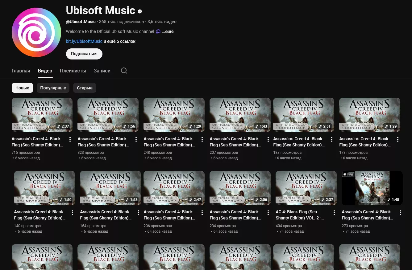Expand the channel description with …ещё
The width and height of the screenshot is (412, 270).
pyautogui.click(x=168, y=31)
